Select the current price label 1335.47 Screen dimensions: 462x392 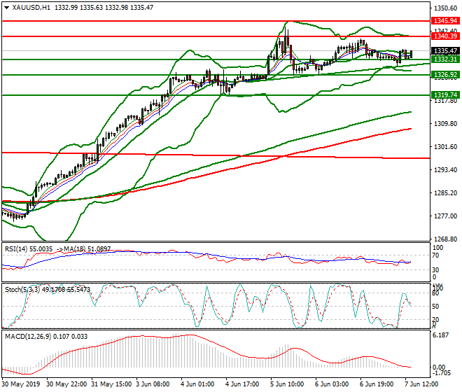pos(445,51)
